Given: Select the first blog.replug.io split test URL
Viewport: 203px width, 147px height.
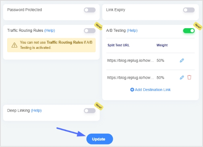Looking at the screenshot, I should click(x=130, y=60).
